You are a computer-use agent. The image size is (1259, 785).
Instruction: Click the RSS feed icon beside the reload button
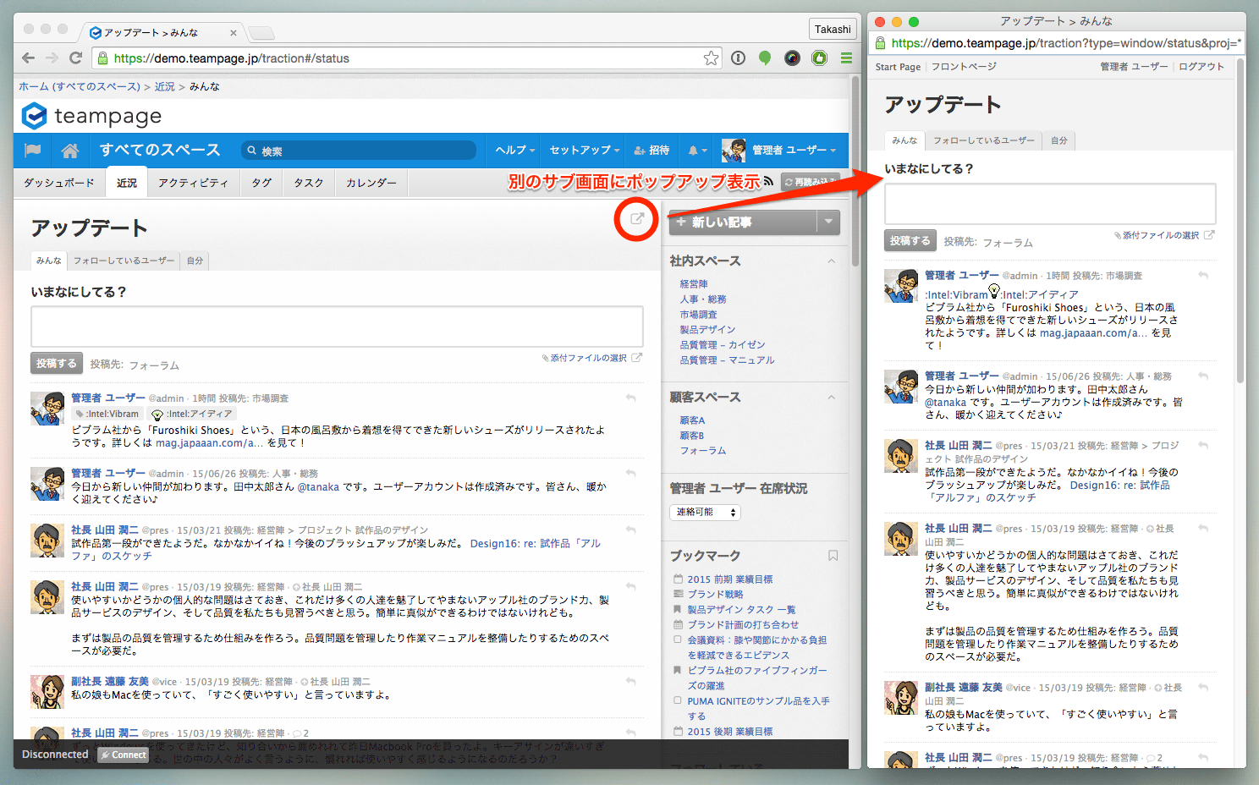click(x=768, y=180)
